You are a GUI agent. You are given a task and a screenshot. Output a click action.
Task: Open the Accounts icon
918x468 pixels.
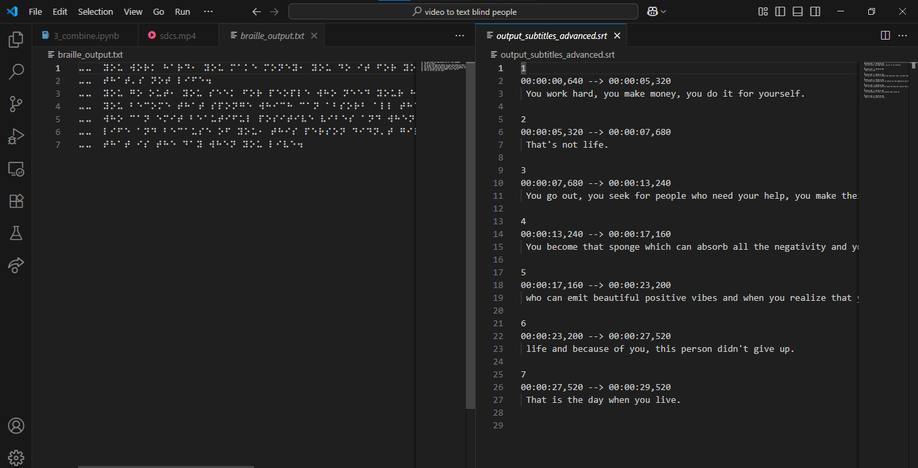click(x=15, y=426)
